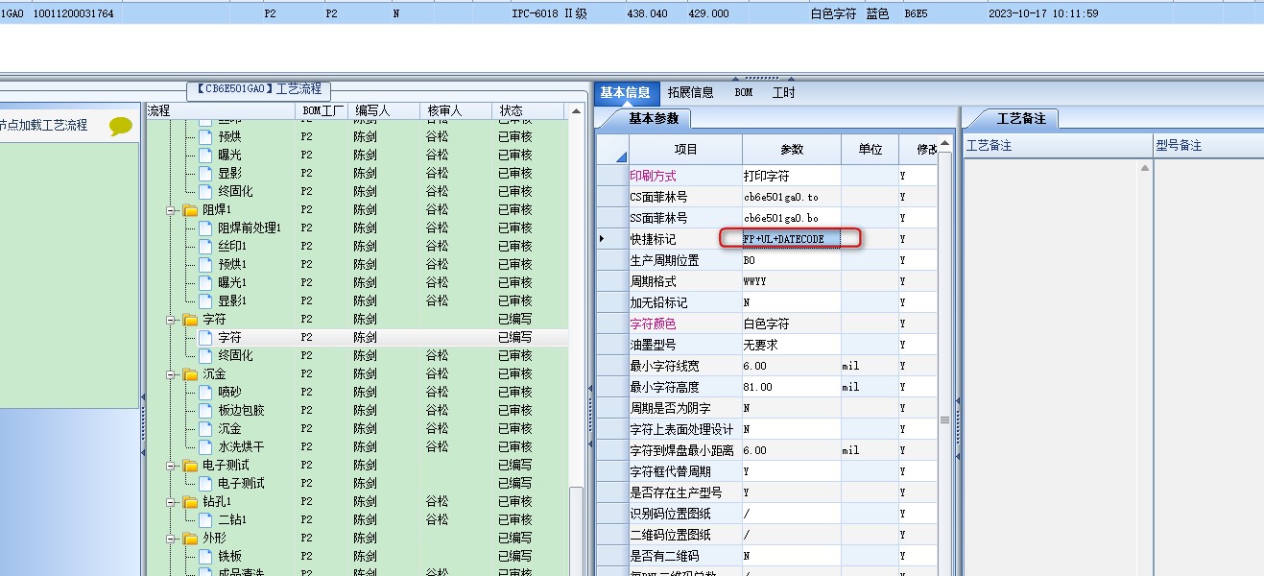Select the 预烘1 tree row
The width and height of the screenshot is (1264, 576).
tap(356, 264)
